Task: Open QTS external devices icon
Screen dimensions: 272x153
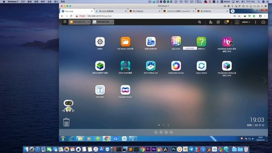Action: [x=218, y=22]
